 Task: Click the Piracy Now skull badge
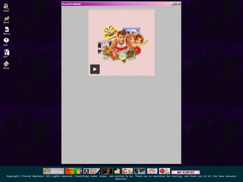click(92, 171)
